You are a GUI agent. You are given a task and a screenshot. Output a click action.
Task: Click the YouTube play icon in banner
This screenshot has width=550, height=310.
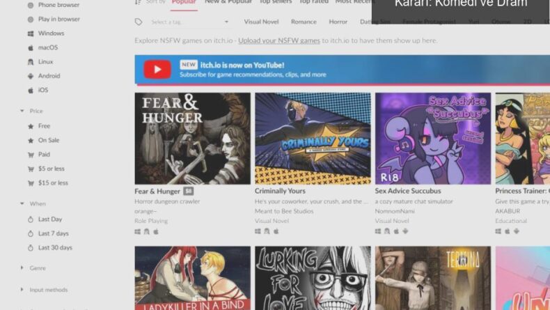point(157,69)
